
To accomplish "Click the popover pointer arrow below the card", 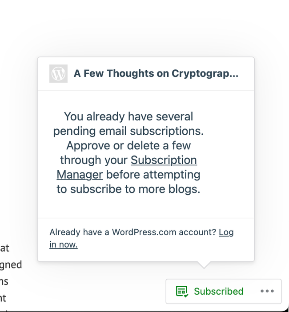I will [x=204, y=265].
